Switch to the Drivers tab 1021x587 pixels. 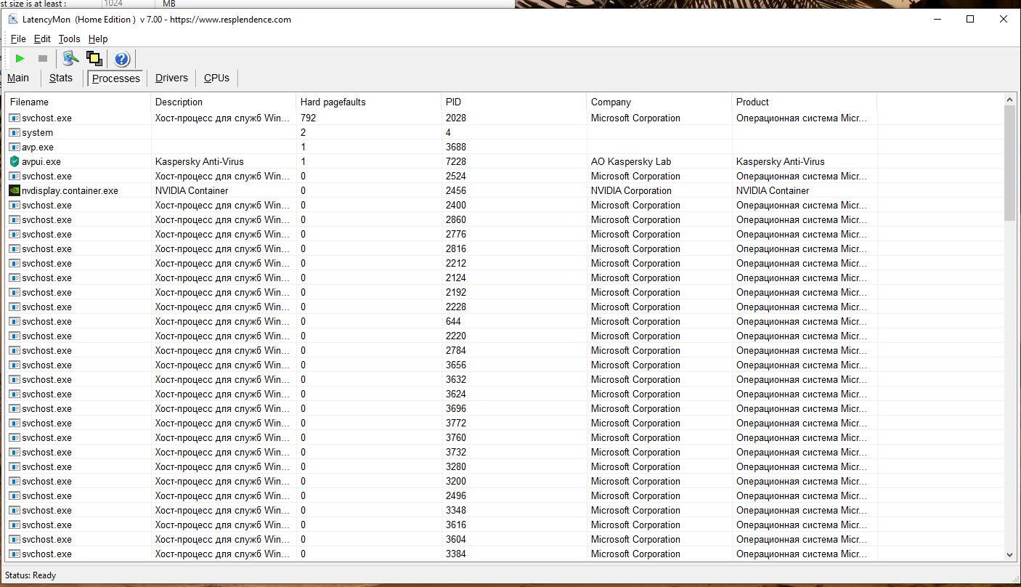pos(171,78)
